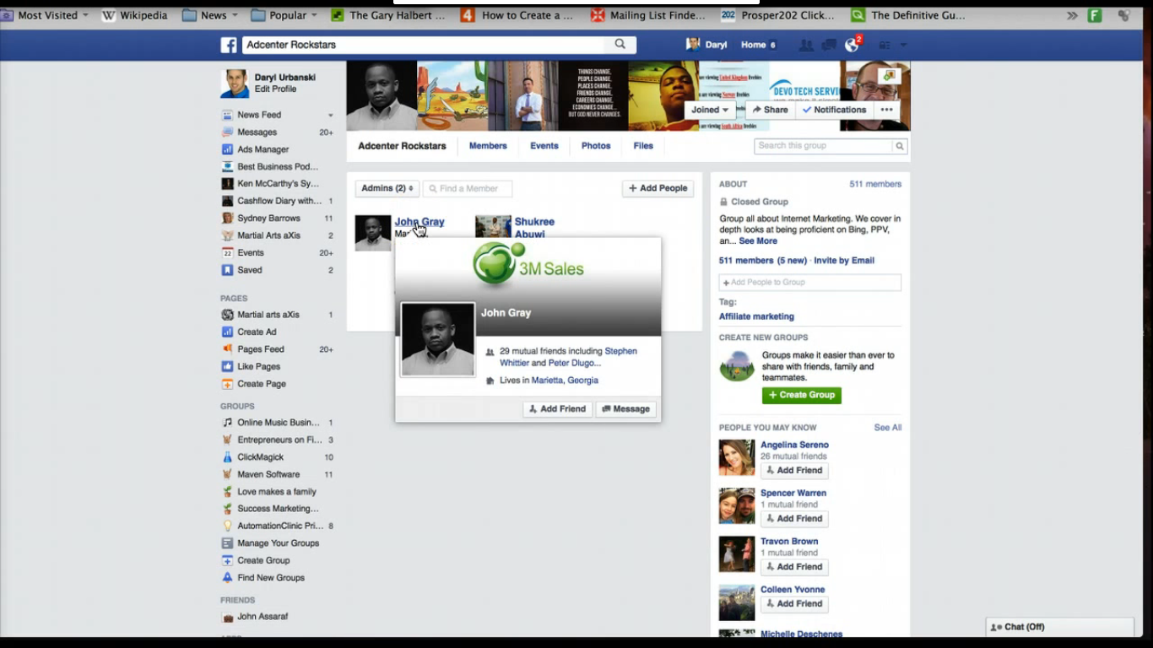Open notifications globe icon
This screenshot has width=1153, height=648.
tap(852, 46)
